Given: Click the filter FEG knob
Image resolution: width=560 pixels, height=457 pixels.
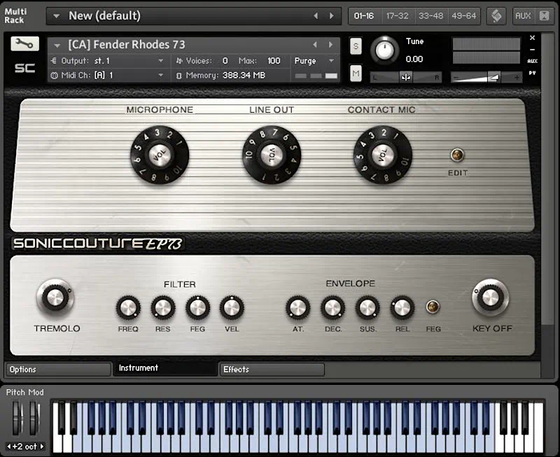Looking at the screenshot, I should point(197,307).
